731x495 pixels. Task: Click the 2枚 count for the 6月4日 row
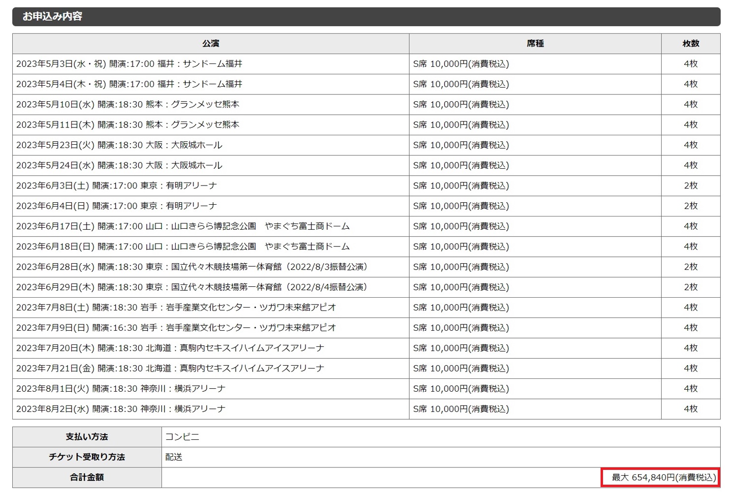691,206
